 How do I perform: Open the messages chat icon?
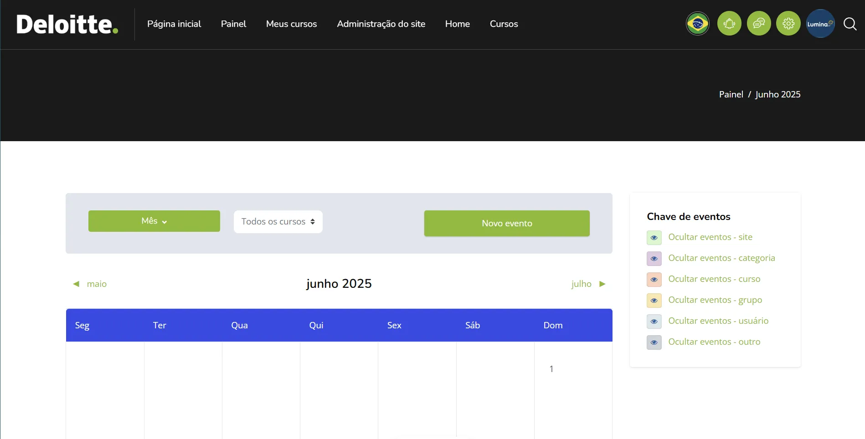(x=759, y=23)
